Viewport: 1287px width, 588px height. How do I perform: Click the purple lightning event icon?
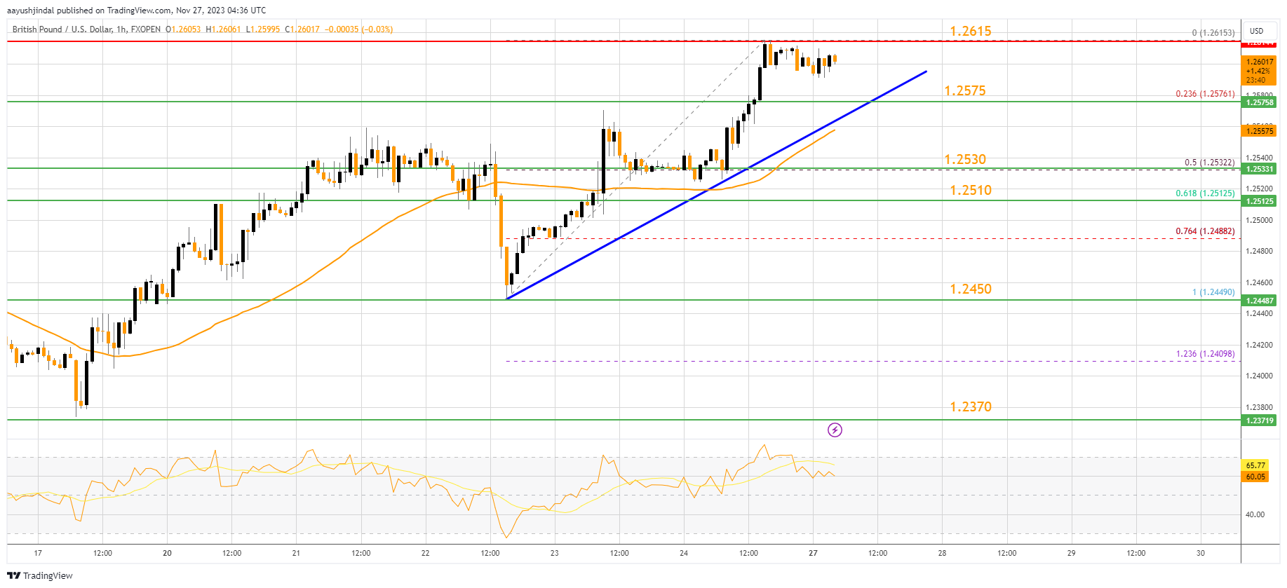pyautogui.click(x=835, y=430)
